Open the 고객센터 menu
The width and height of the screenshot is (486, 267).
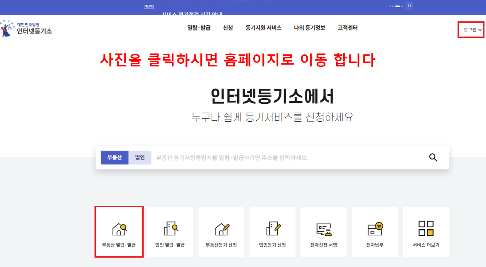[347, 28]
